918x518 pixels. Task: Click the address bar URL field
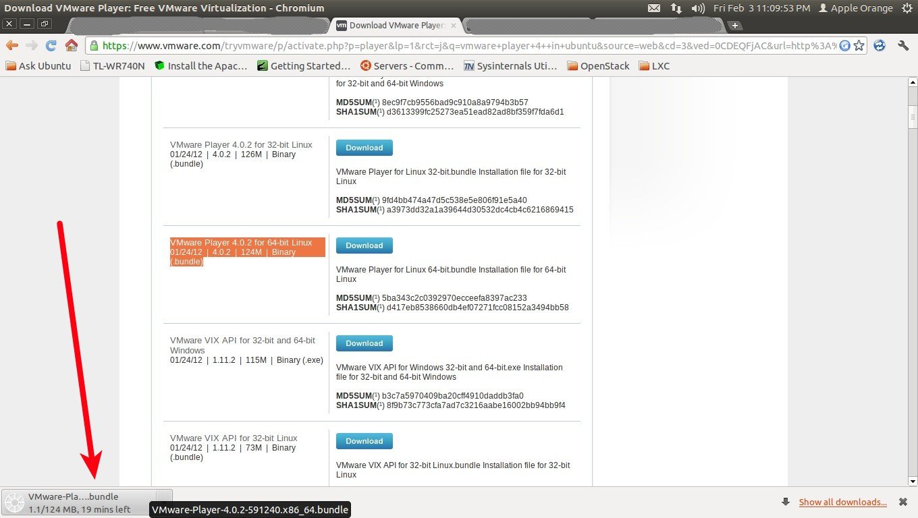coord(469,46)
